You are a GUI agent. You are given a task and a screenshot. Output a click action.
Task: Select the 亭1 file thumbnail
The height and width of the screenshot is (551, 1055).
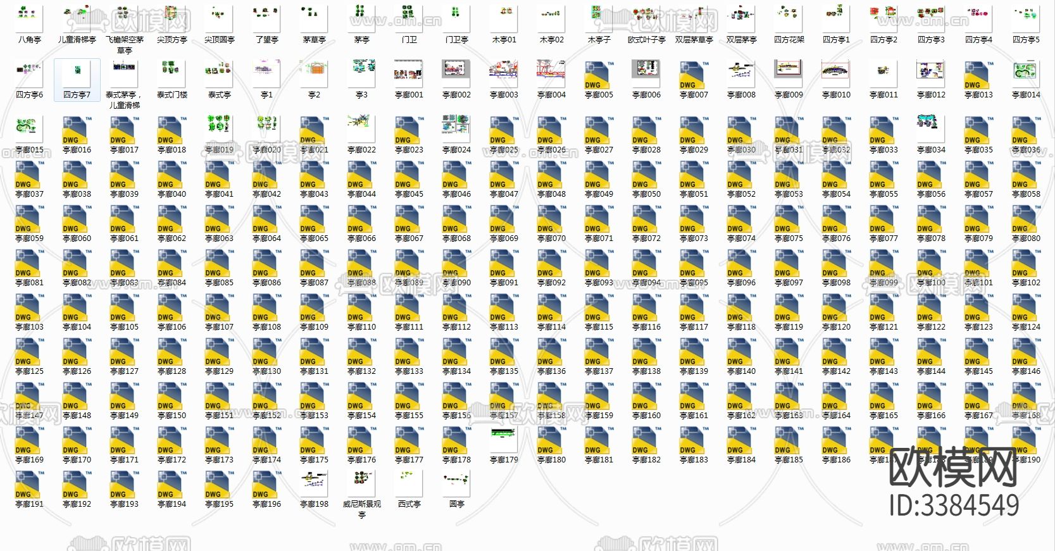coord(266,73)
